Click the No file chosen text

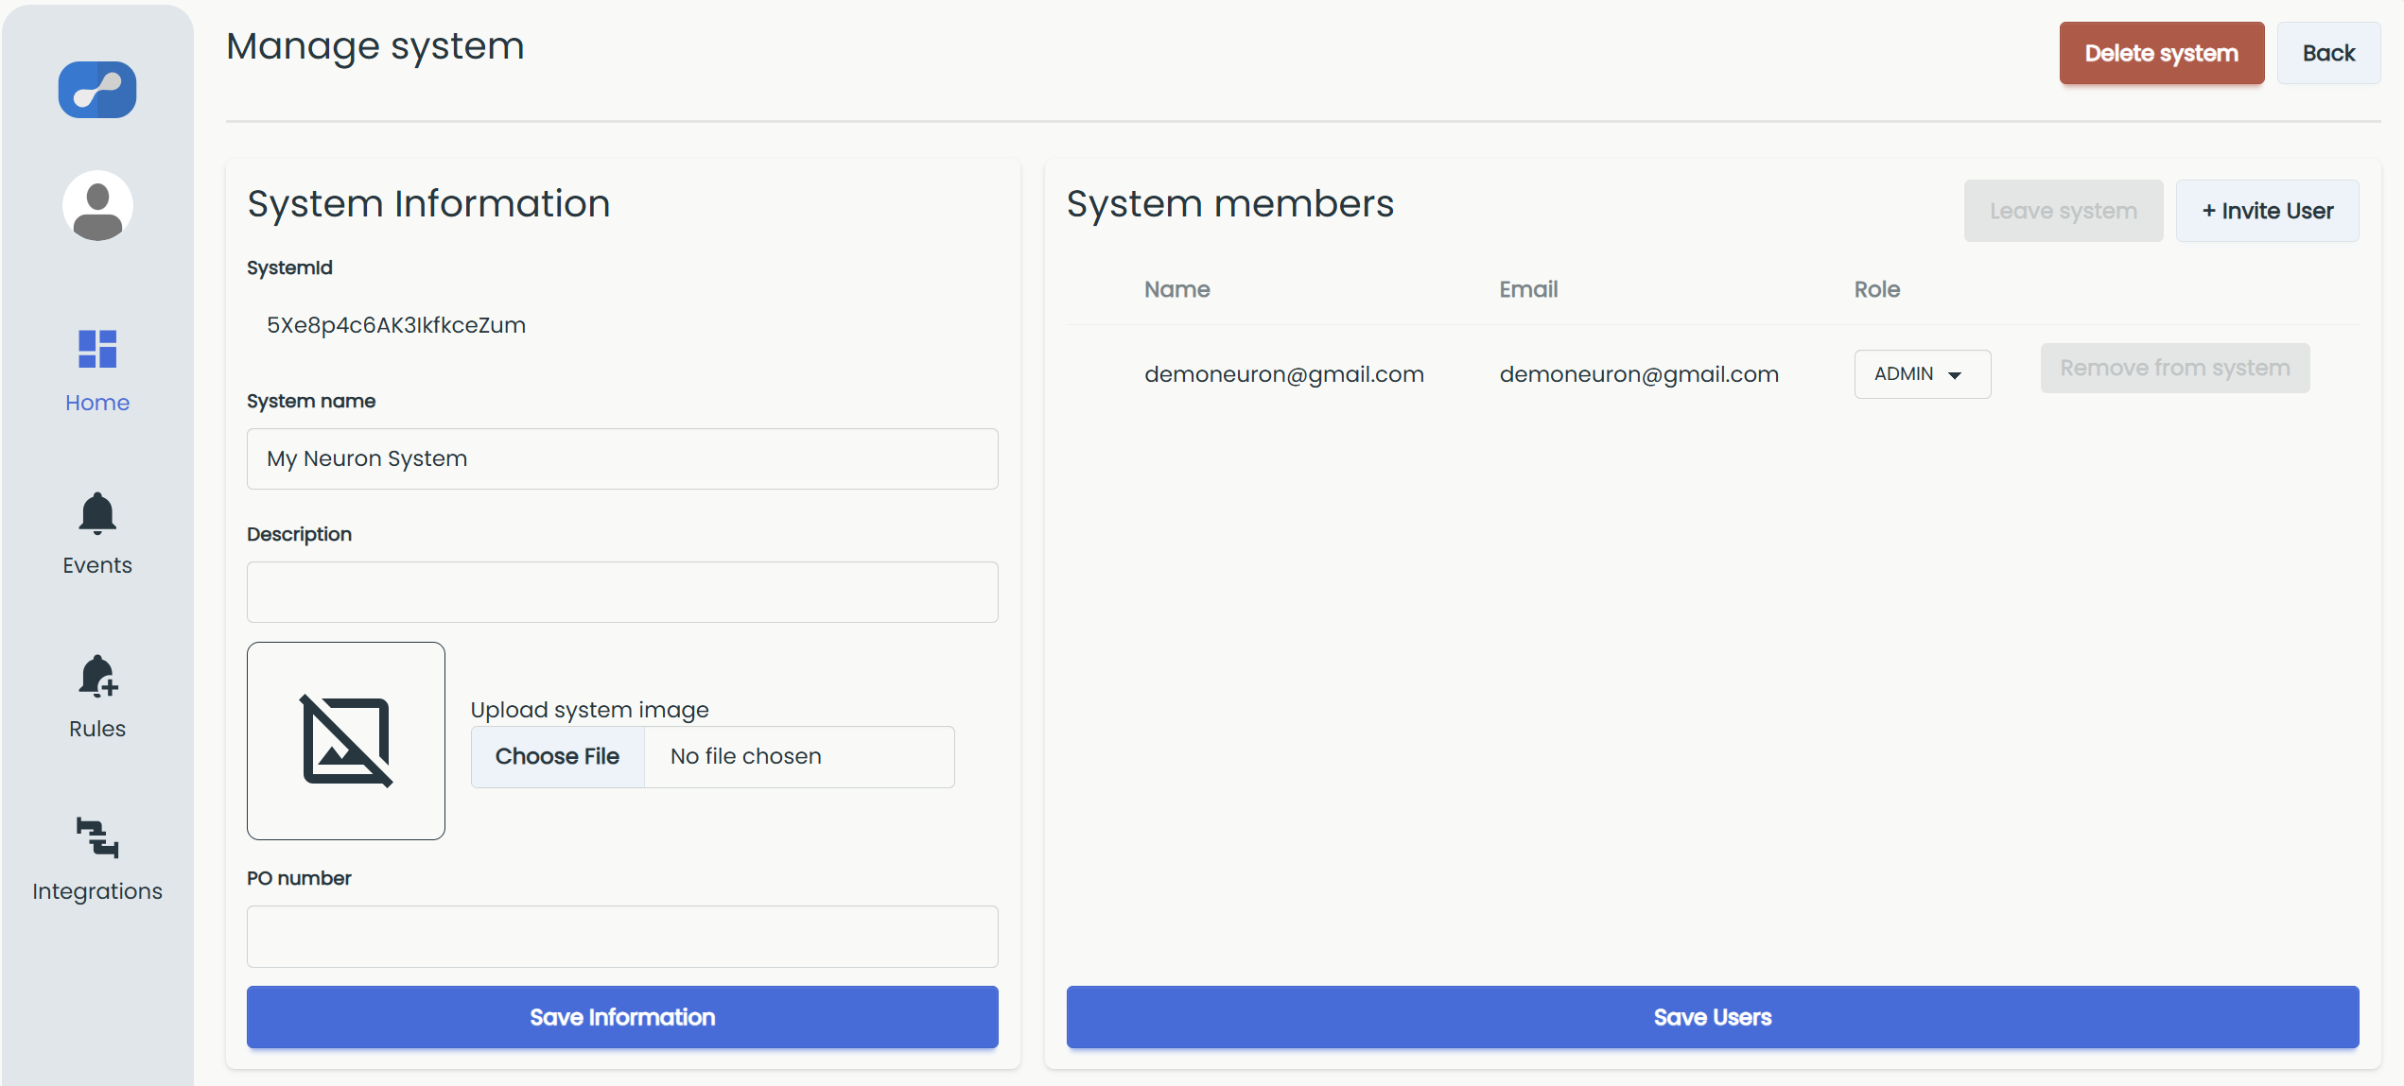coord(745,756)
